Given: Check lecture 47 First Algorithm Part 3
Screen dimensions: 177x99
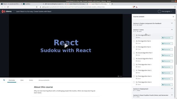Looking at the screenshot, I should point(134,47).
